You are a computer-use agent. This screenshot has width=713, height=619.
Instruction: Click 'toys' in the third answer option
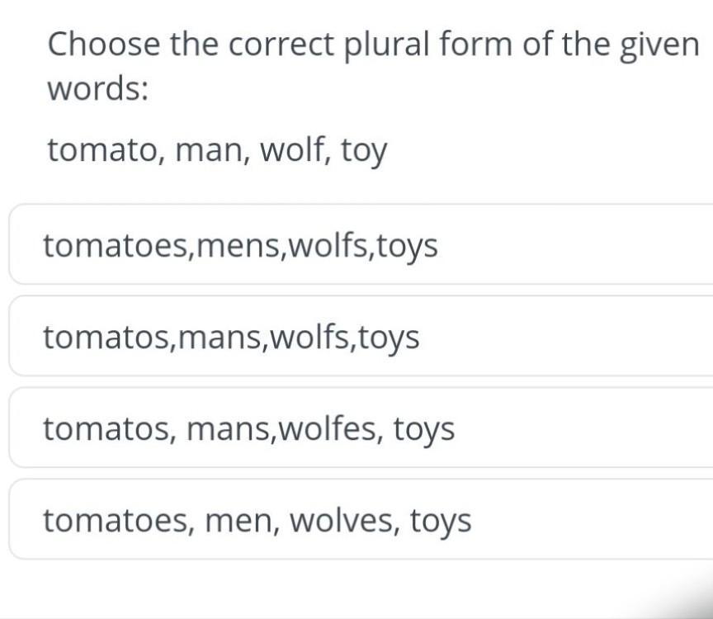423,430
